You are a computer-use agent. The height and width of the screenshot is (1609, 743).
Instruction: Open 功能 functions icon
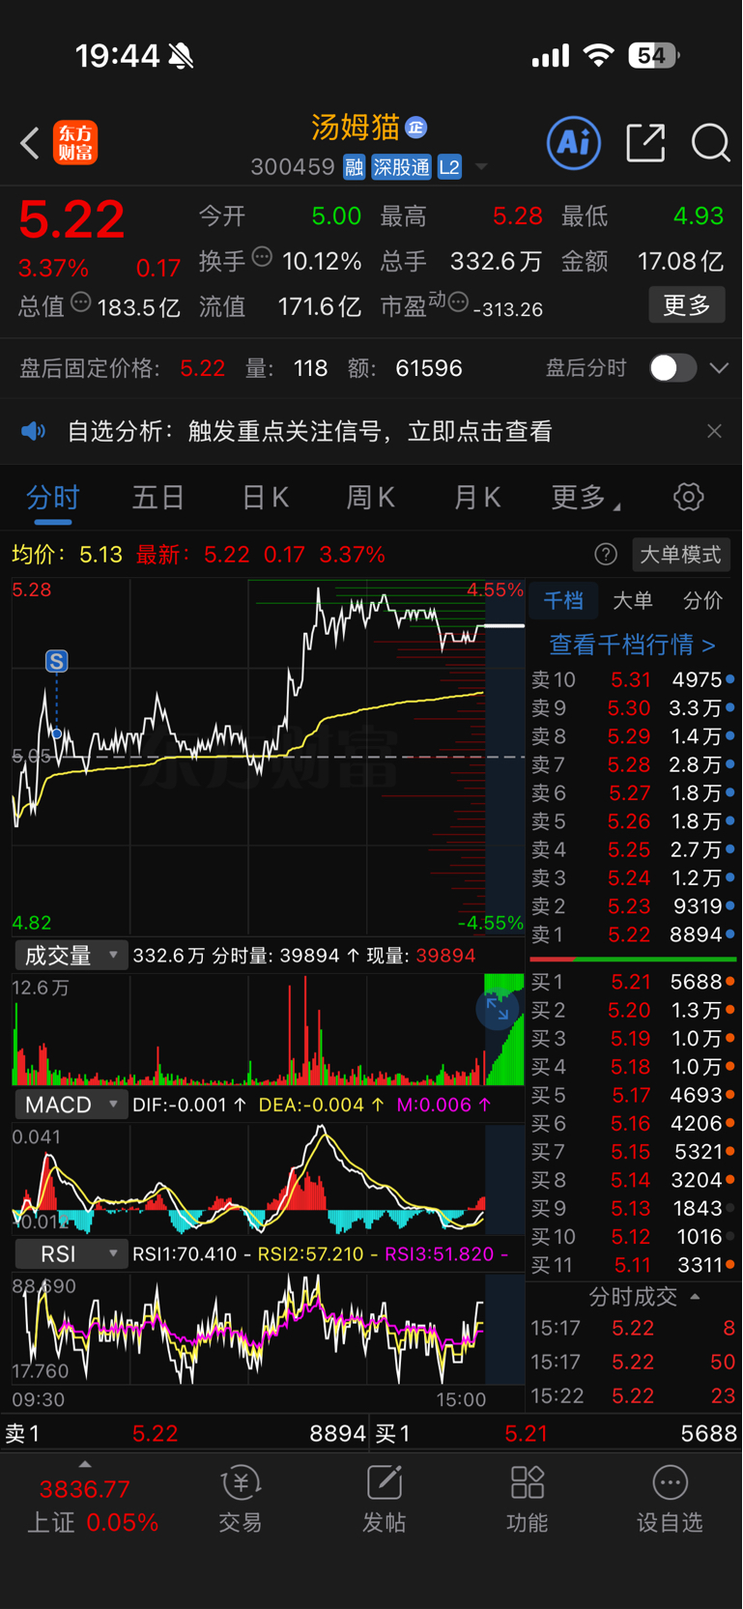coord(528,1500)
